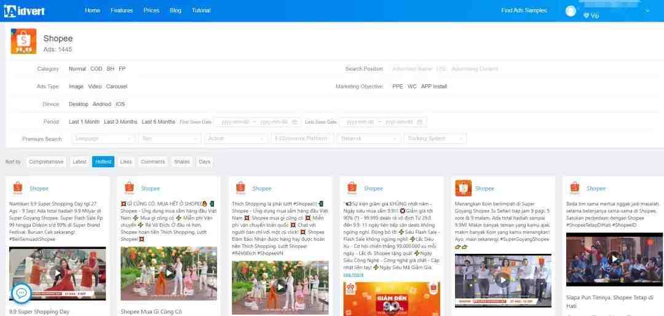Select APP Install marketing objective
Image resolution: width=664 pixels, height=316 pixels.
(434, 87)
